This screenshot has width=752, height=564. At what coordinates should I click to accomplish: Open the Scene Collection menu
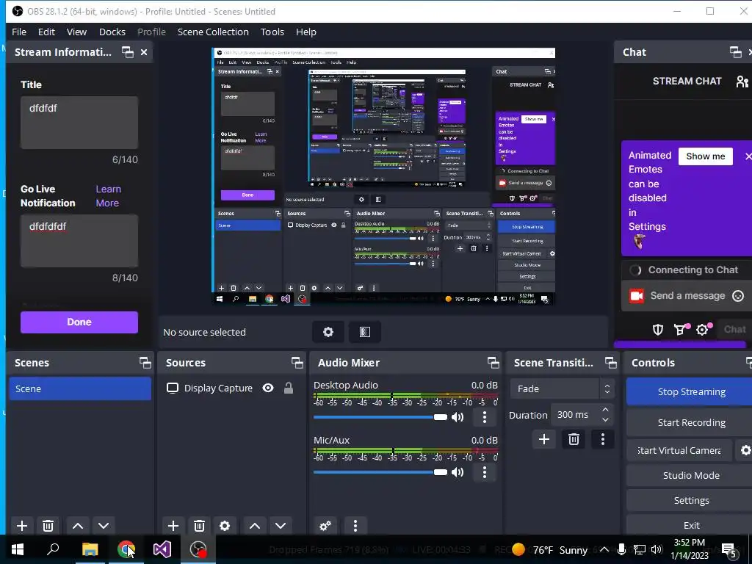[213, 32]
